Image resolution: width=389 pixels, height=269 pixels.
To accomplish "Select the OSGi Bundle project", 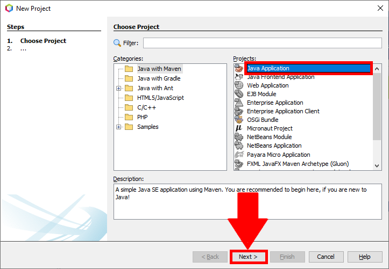I will pyautogui.click(x=263, y=120).
